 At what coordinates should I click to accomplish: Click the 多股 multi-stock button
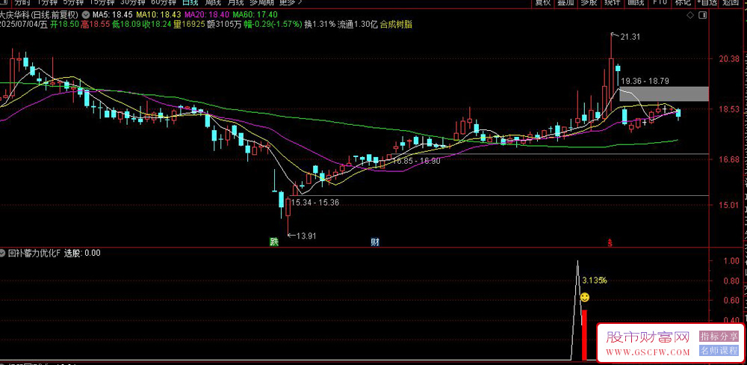pyautogui.click(x=589, y=2)
